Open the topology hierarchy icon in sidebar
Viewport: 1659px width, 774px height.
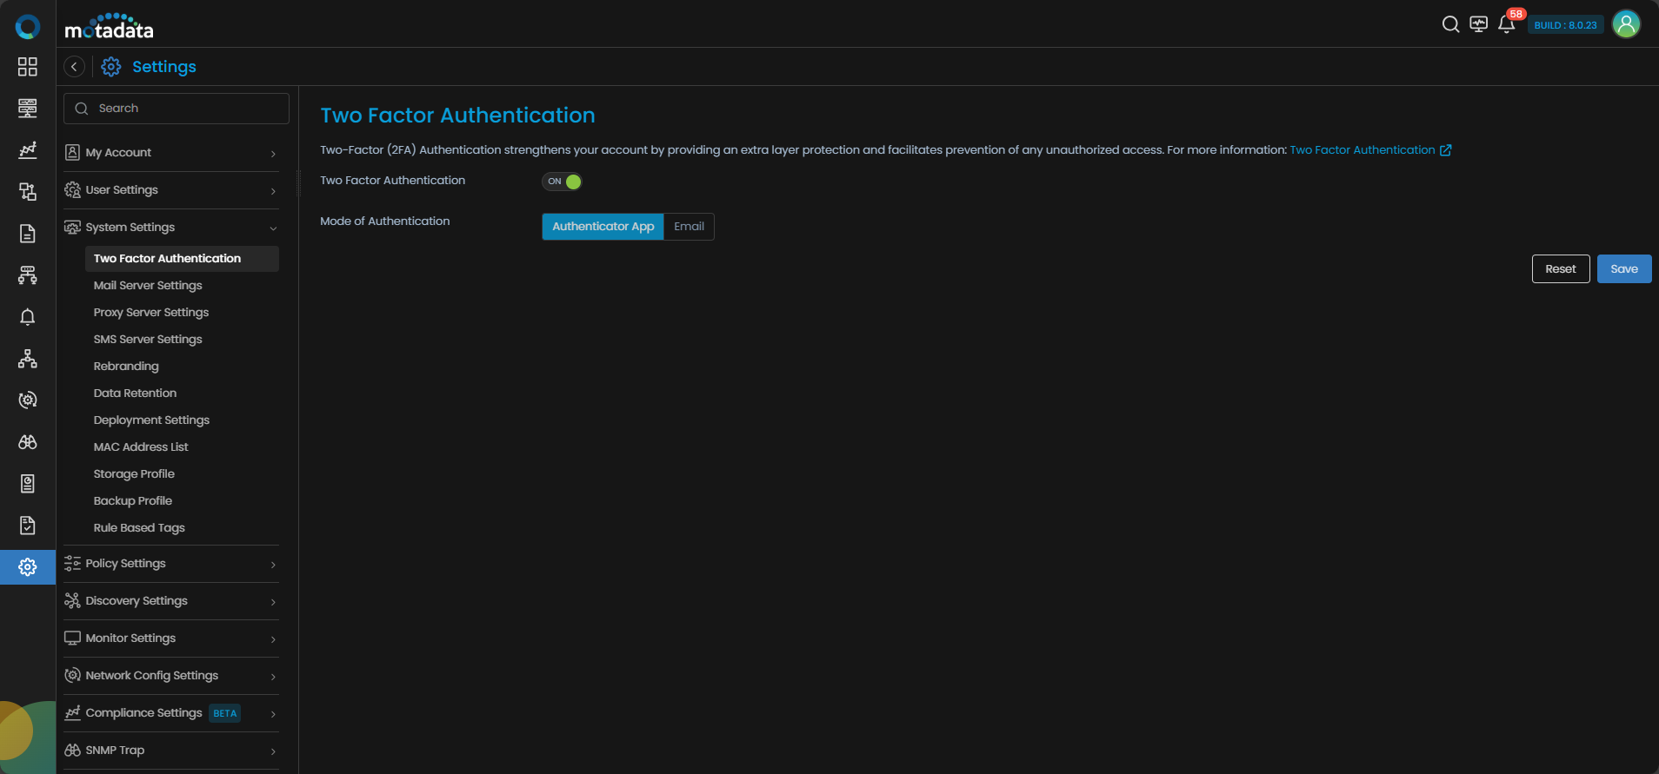tap(28, 359)
